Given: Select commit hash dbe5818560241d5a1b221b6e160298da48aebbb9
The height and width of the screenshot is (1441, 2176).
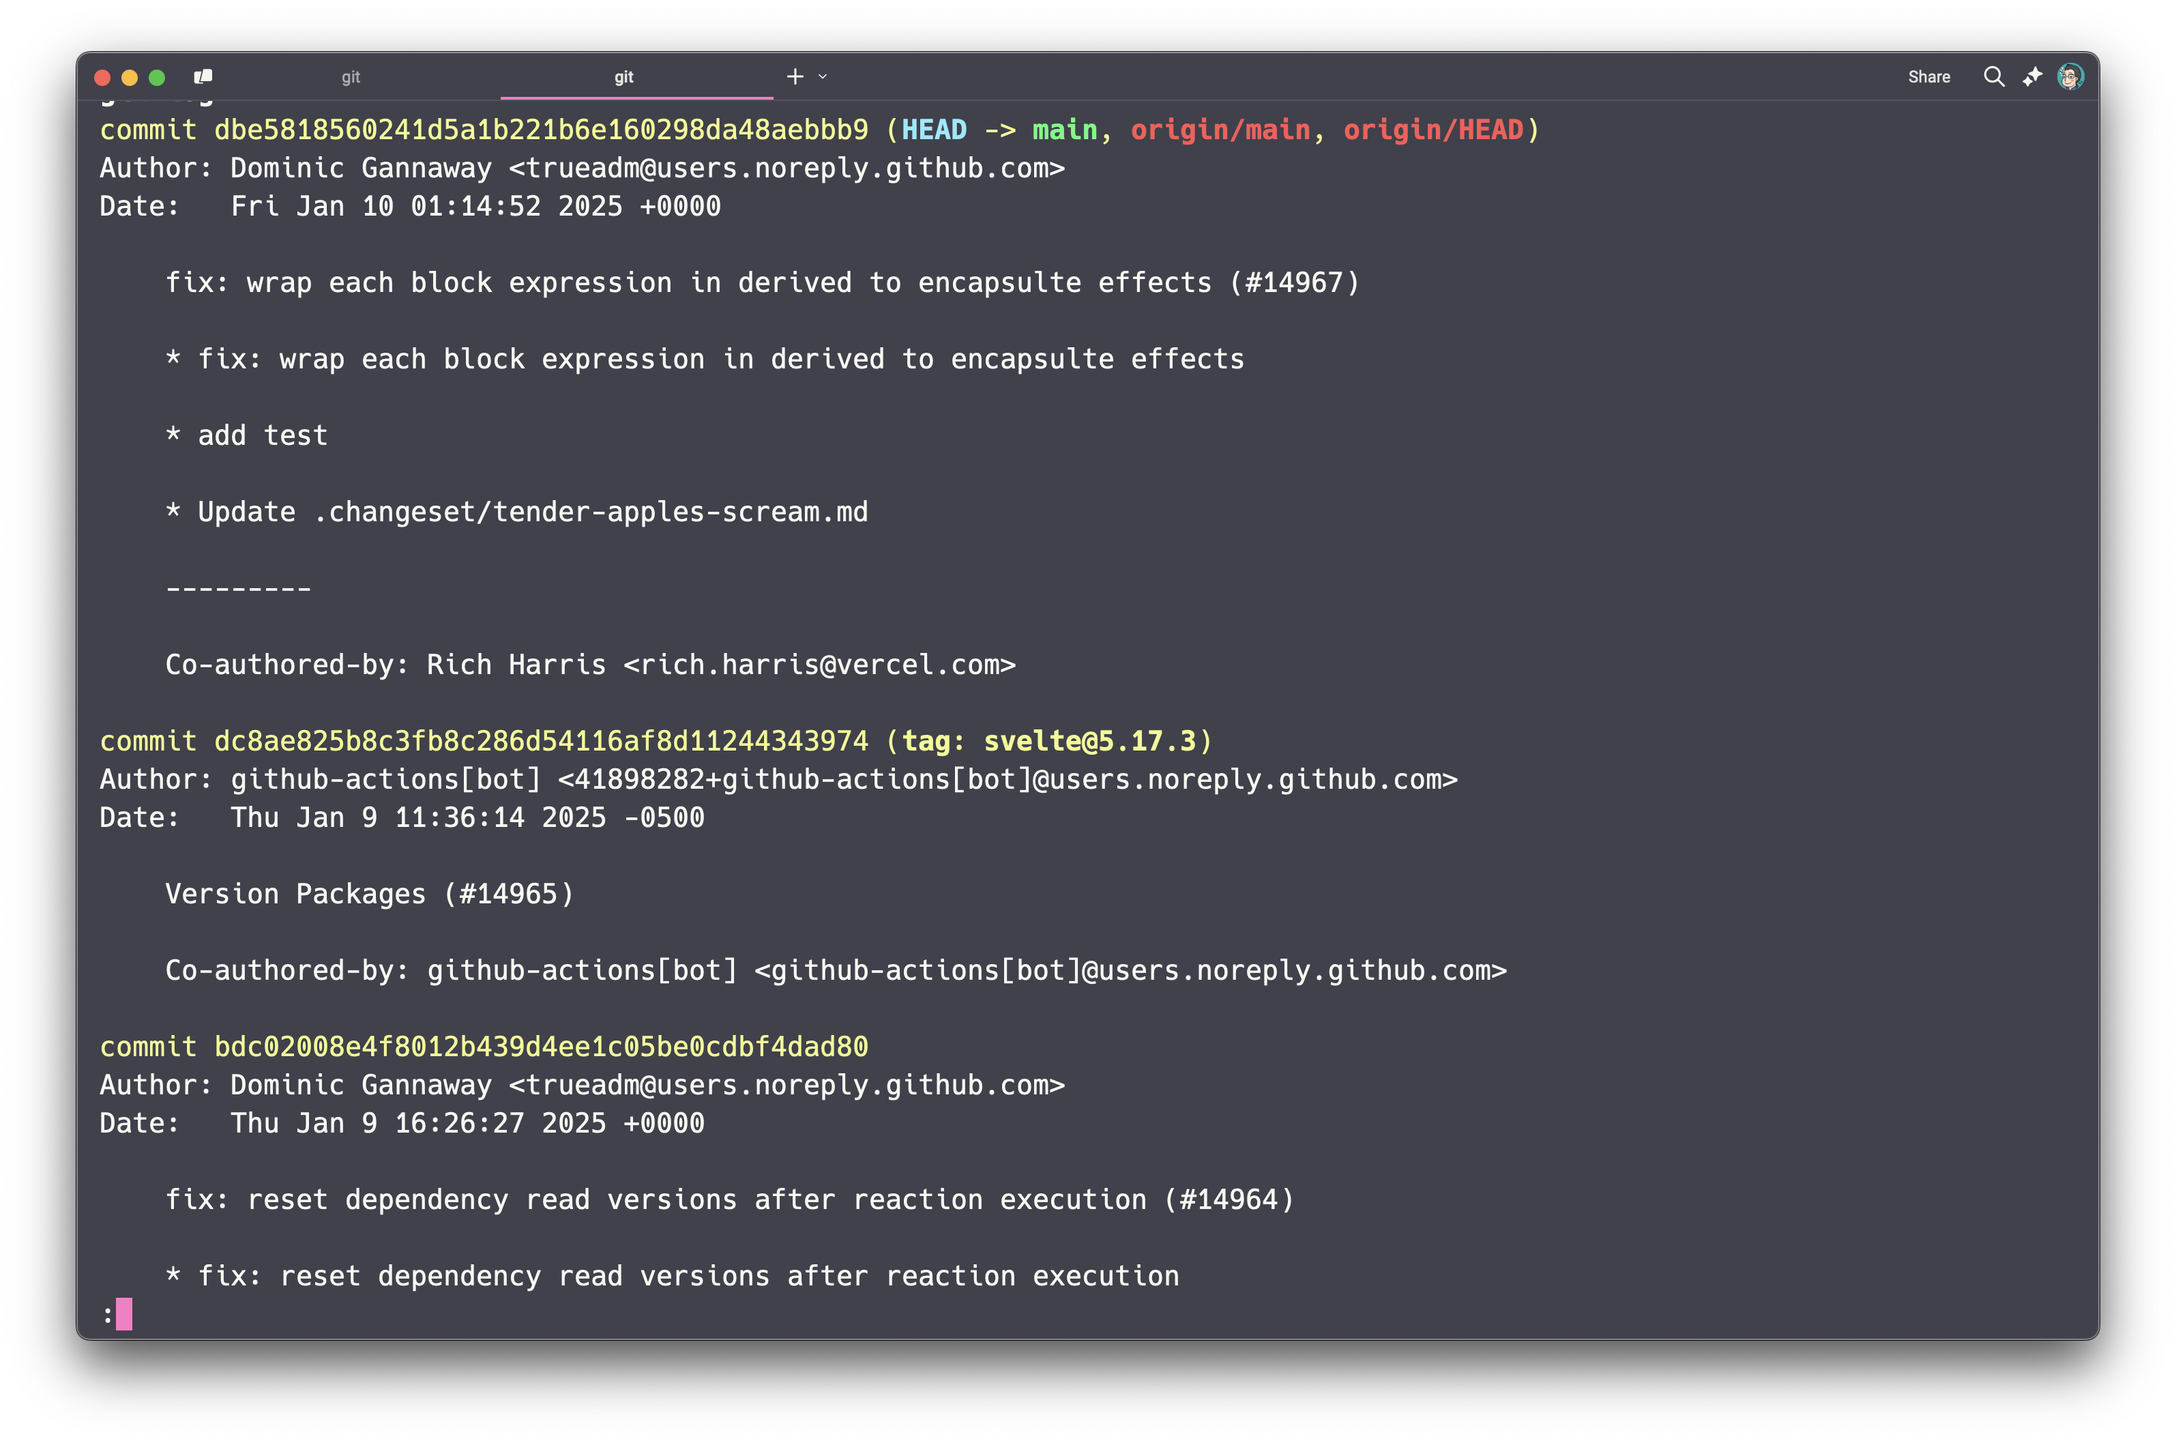Looking at the screenshot, I should point(542,130).
